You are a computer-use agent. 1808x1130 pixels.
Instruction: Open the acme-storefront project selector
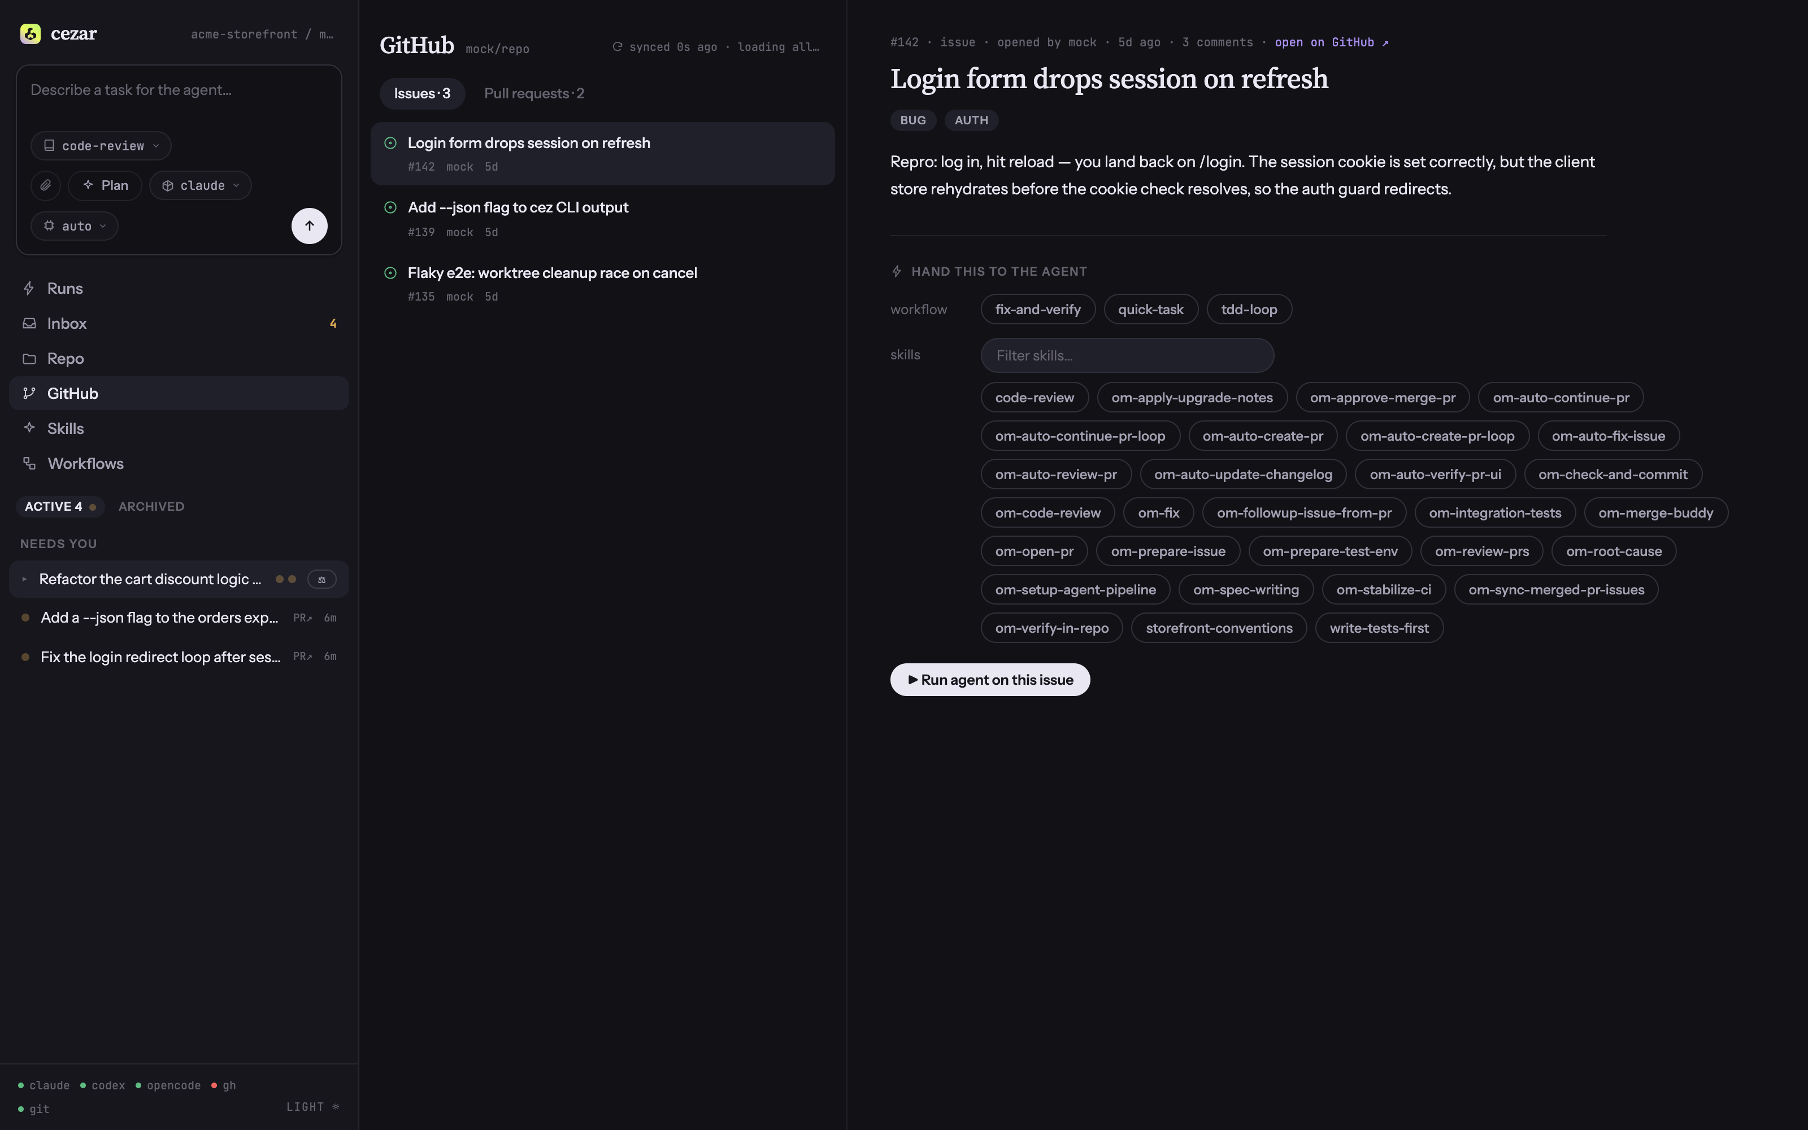[x=262, y=34]
